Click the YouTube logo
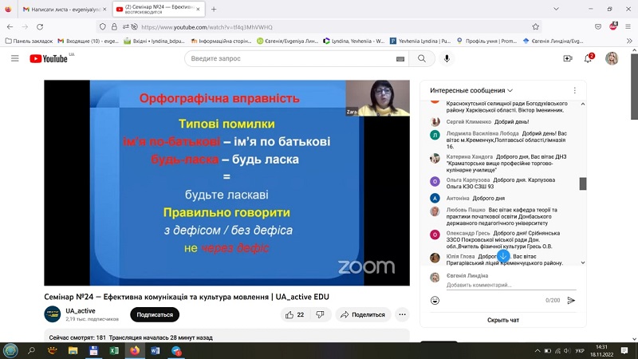The image size is (638, 359). 49,58
